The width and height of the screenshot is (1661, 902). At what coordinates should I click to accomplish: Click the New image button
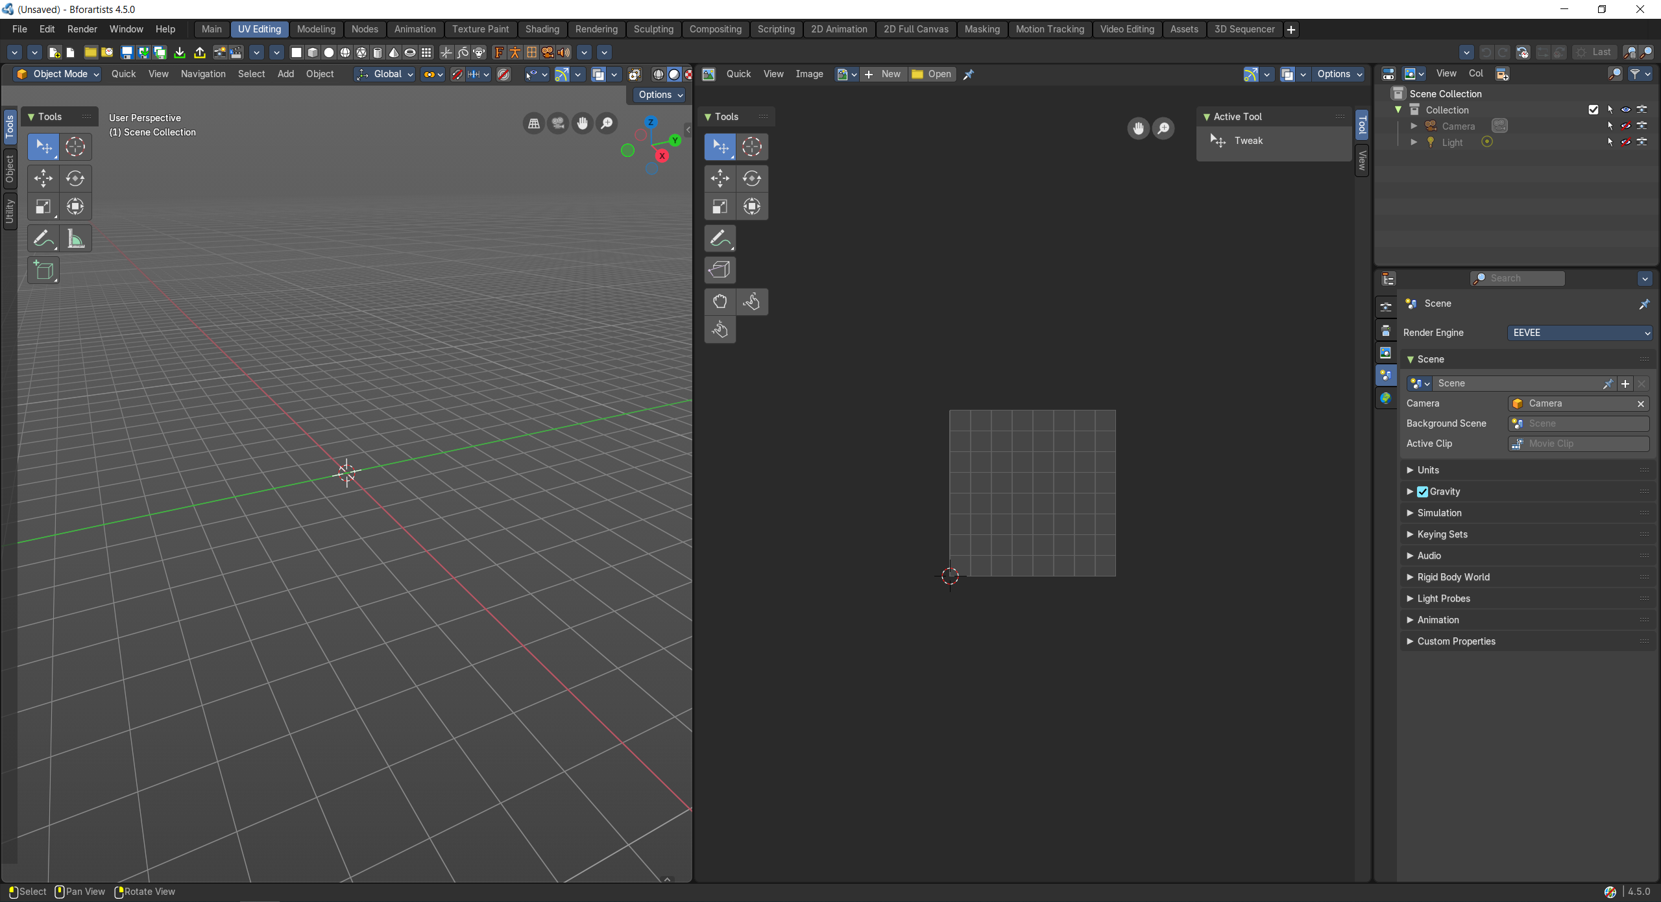[884, 74]
